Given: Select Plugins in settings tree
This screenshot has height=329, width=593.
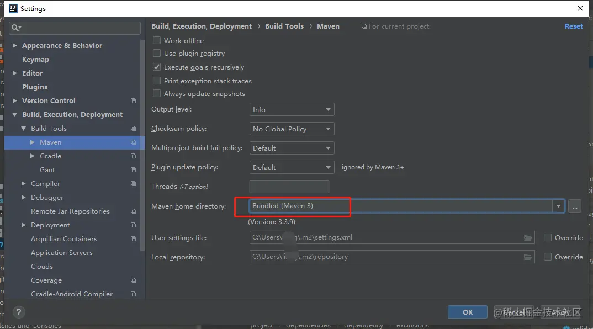Looking at the screenshot, I should pos(35,87).
